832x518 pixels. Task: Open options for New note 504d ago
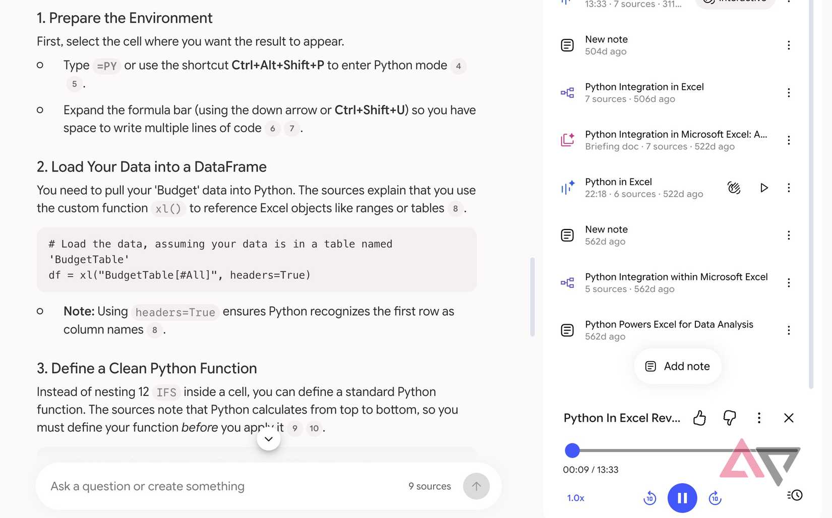click(789, 45)
